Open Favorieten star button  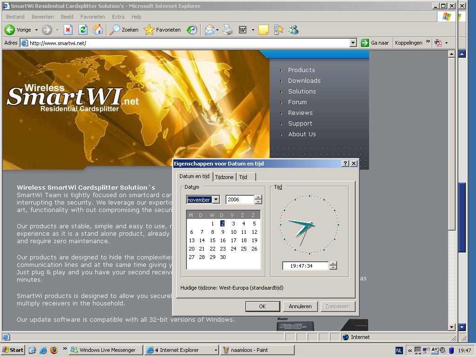point(162,30)
